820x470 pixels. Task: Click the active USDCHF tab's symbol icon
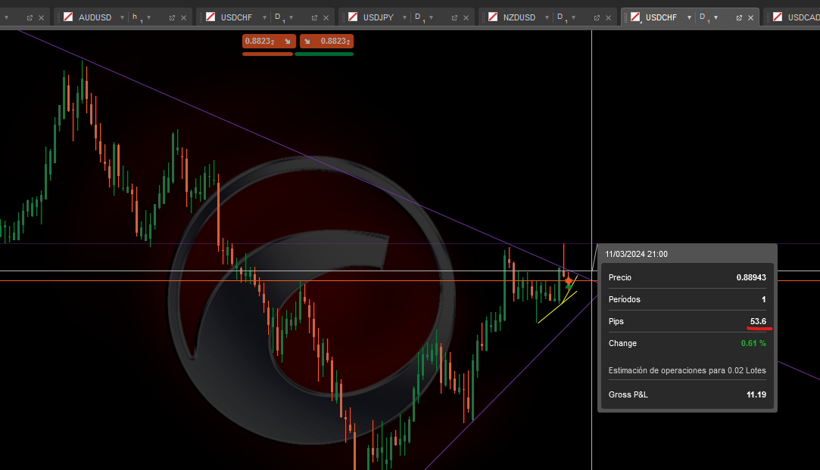click(635, 17)
